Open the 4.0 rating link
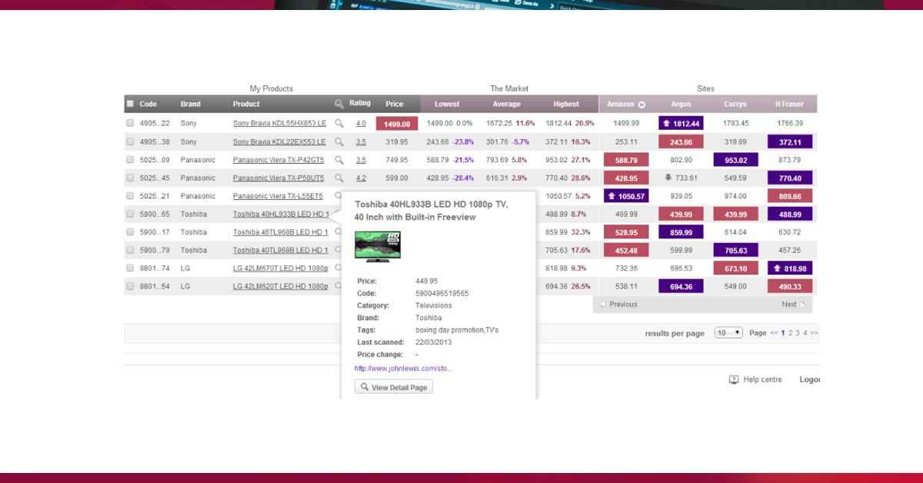 point(361,123)
